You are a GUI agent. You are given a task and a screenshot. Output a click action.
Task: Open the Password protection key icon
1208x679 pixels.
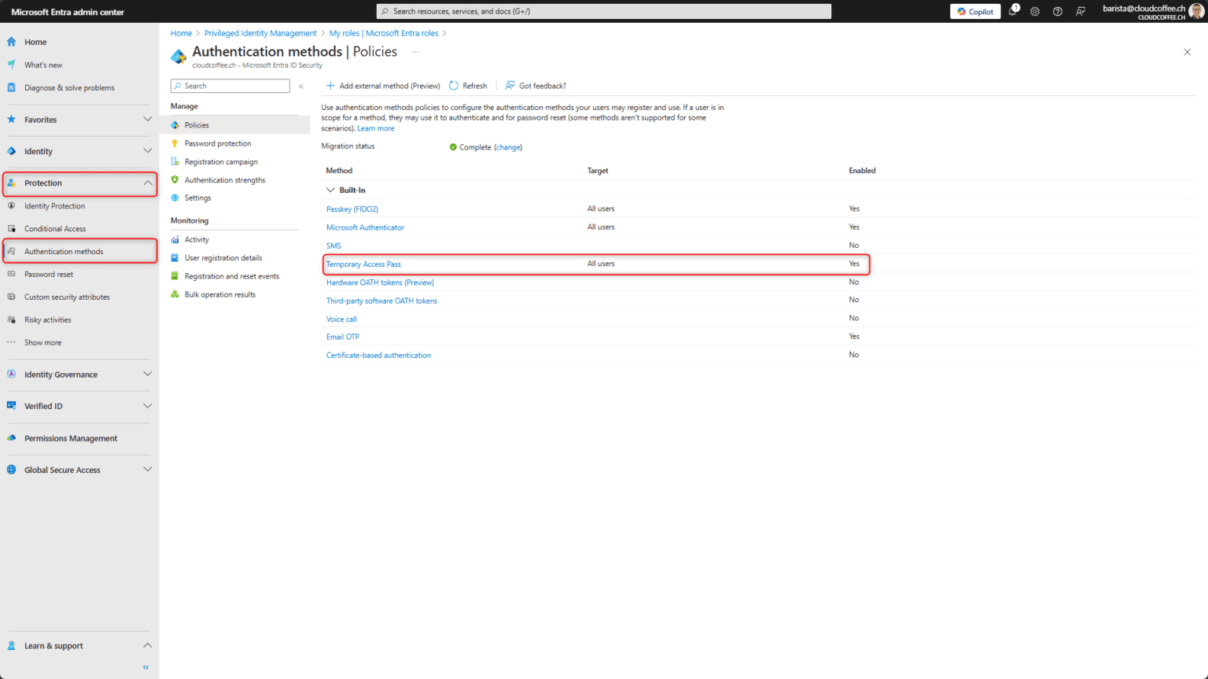[x=175, y=143]
